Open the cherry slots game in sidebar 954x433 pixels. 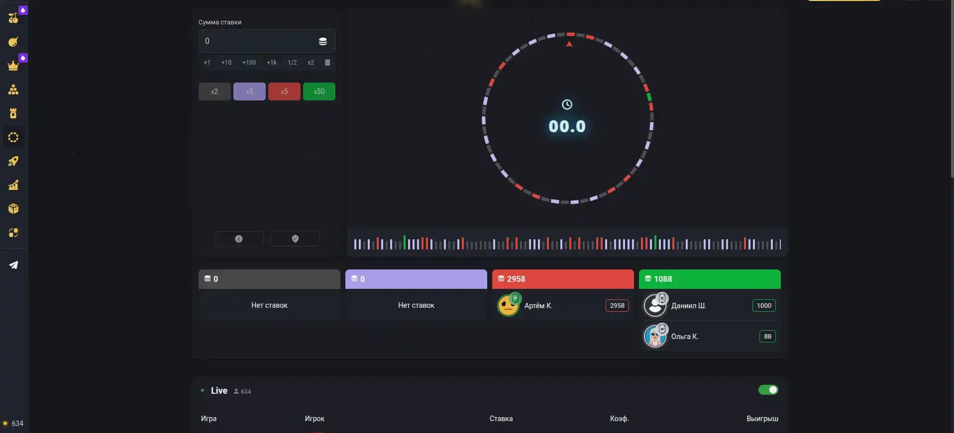pos(13,18)
